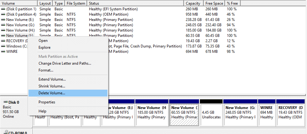Select Shrink Volume... menu entry
Screen dimensions: 307x134
[x=52, y=86]
